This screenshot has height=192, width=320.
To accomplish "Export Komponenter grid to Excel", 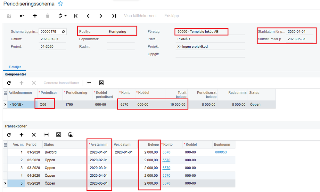I will click(x=101, y=83).
